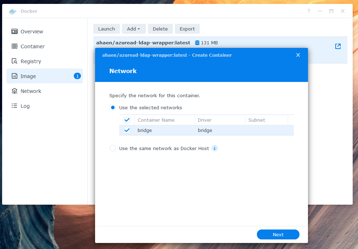Click the database size icon beside 131 MB
The height and width of the screenshot is (249, 358).
(x=197, y=43)
